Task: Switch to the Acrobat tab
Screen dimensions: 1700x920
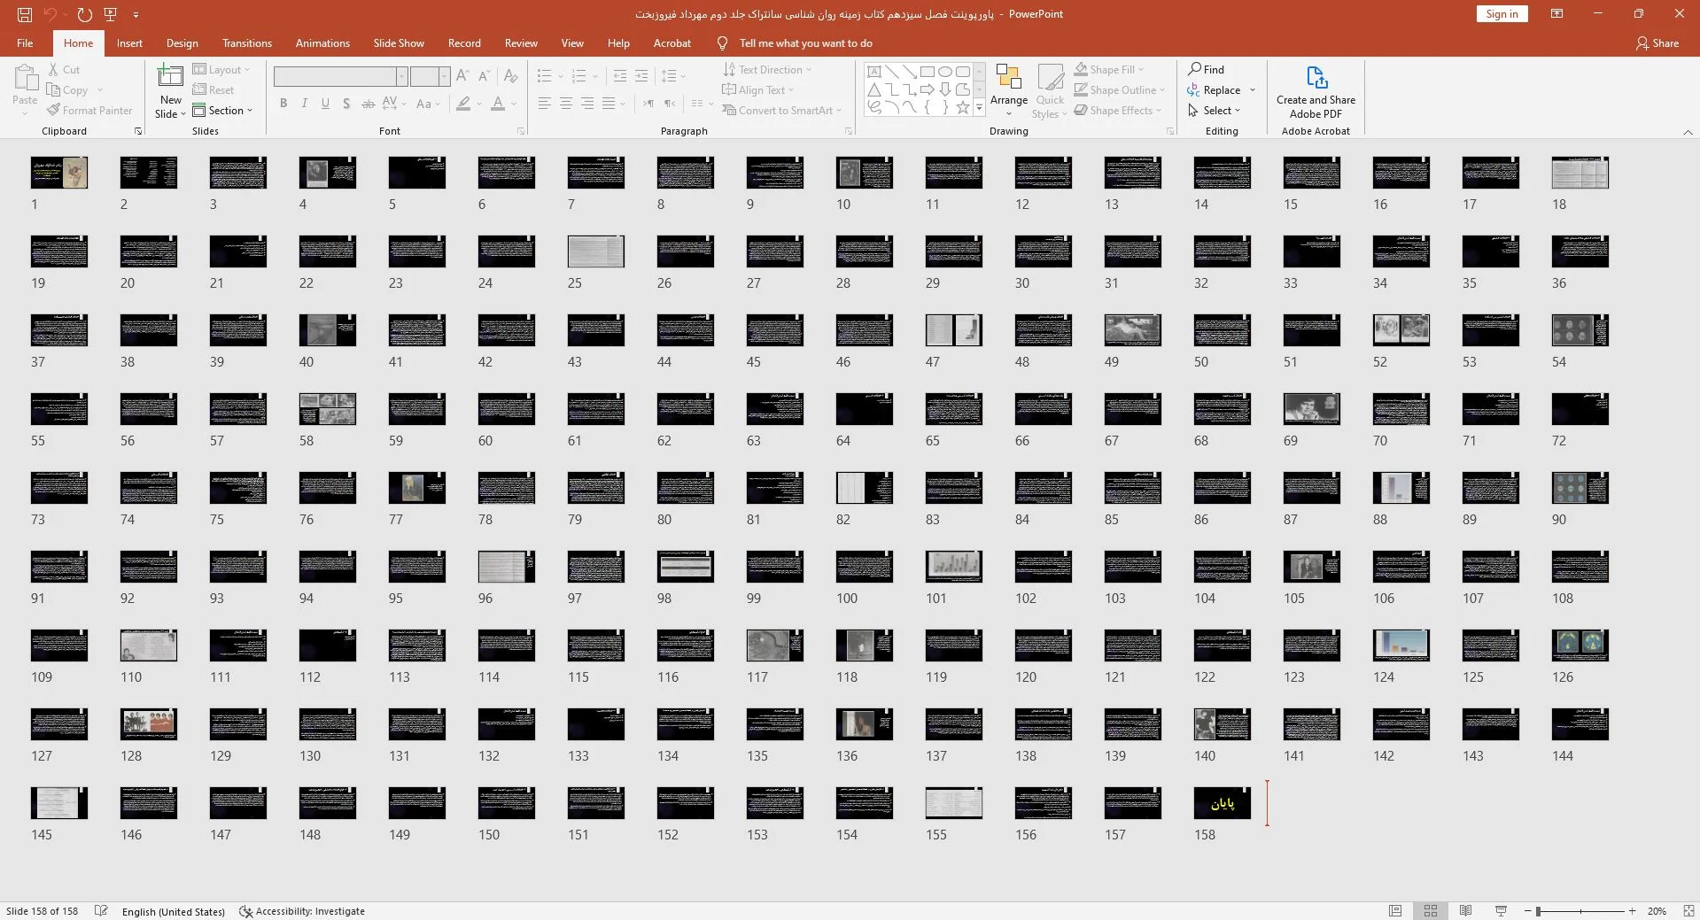Action: 672,43
